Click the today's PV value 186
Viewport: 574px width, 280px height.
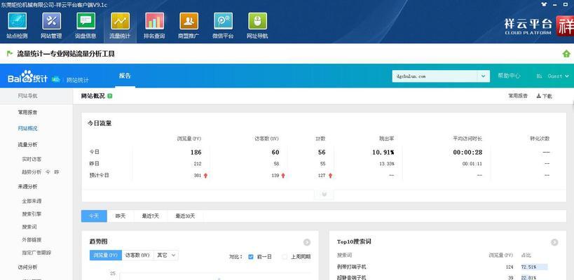point(196,153)
